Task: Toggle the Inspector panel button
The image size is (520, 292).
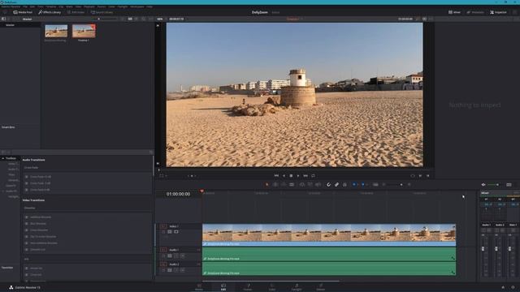Action: 498,12
